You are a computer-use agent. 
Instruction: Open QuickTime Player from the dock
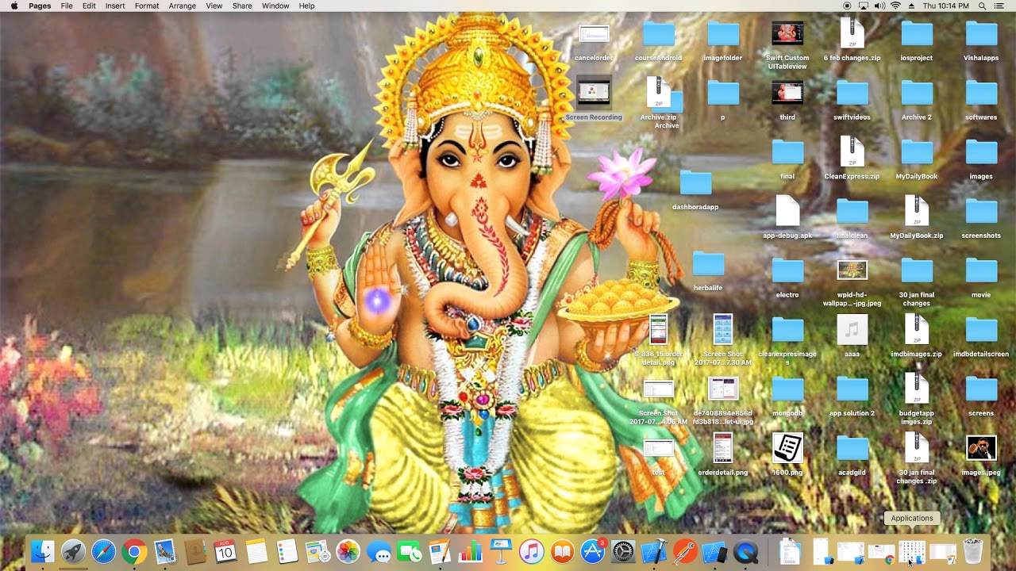coord(745,551)
